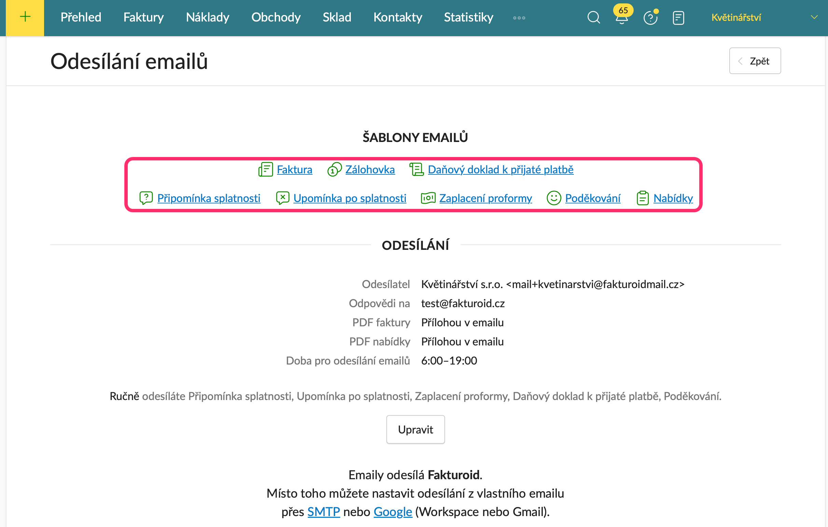Click the help question mark icon

pos(650,17)
